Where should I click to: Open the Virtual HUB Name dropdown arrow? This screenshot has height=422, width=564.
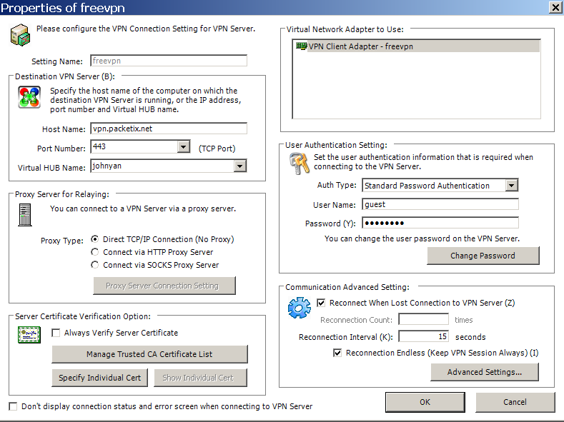pyautogui.click(x=240, y=166)
